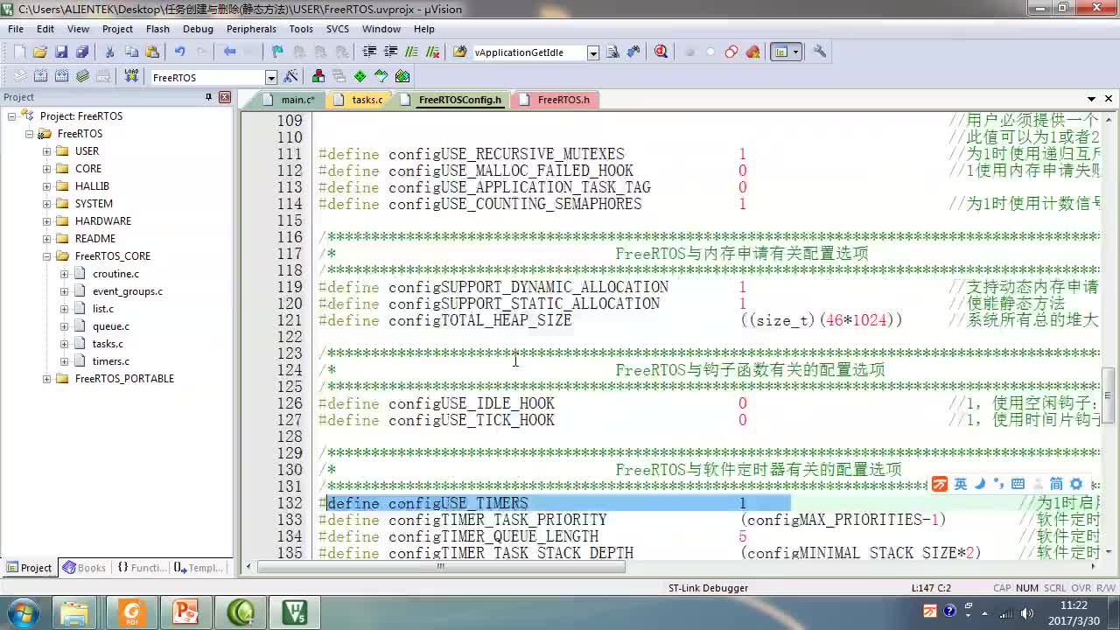Switch to tasks.c editor tab
The width and height of the screenshot is (1120, 630).
[360, 100]
